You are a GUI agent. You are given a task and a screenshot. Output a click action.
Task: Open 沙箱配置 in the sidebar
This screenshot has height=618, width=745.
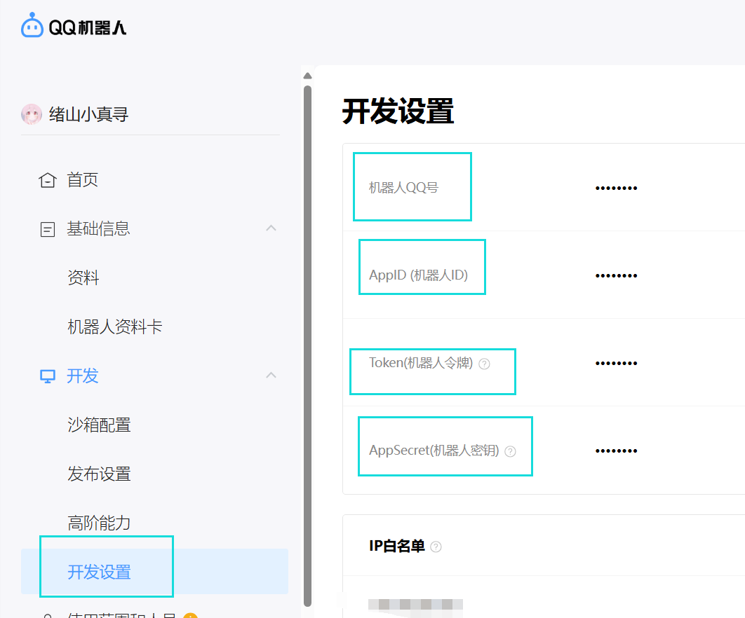click(x=99, y=425)
